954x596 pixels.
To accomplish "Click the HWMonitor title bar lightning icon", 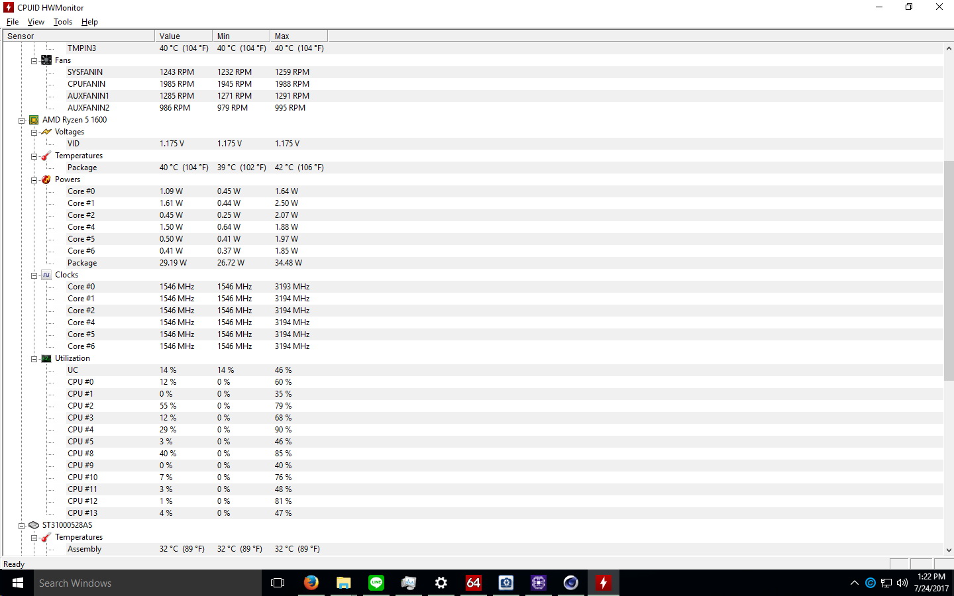I will (9, 7).
